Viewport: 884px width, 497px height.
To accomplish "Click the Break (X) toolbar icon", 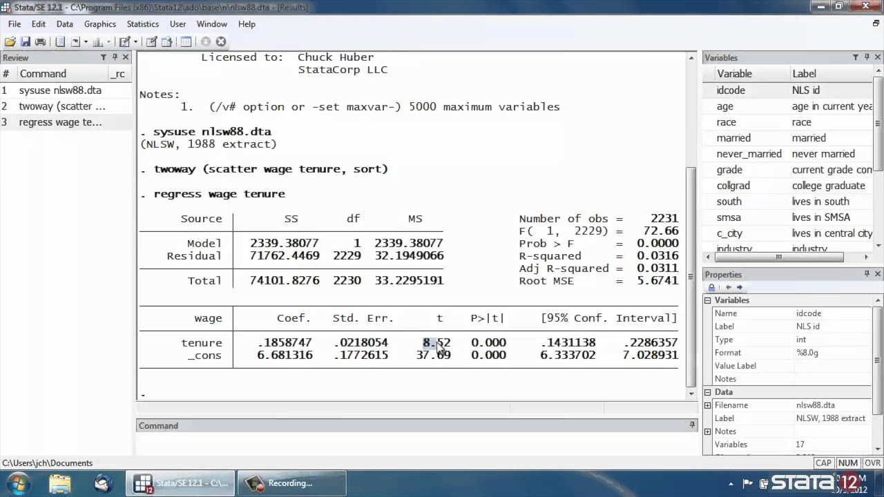I will [221, 42].
